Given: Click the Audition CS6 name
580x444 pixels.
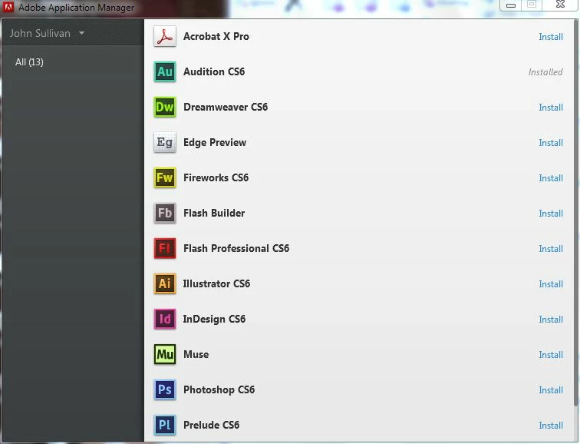Looking at the screenshot, I should 214,71.
